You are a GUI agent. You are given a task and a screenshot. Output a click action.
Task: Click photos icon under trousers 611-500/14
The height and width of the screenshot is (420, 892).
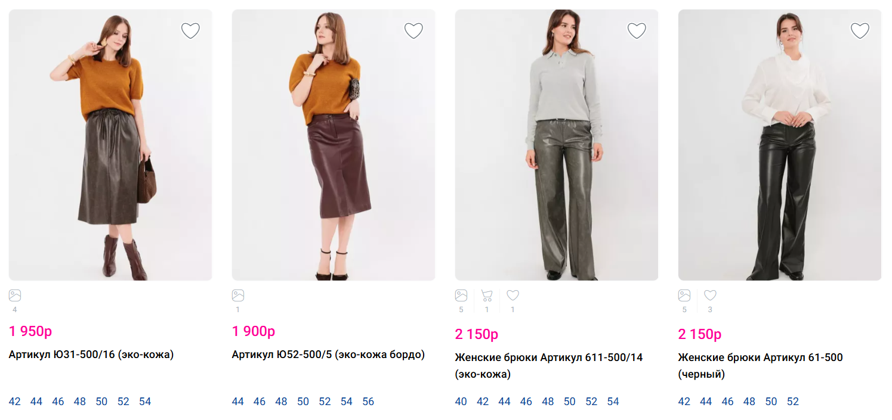pos(461,295)
